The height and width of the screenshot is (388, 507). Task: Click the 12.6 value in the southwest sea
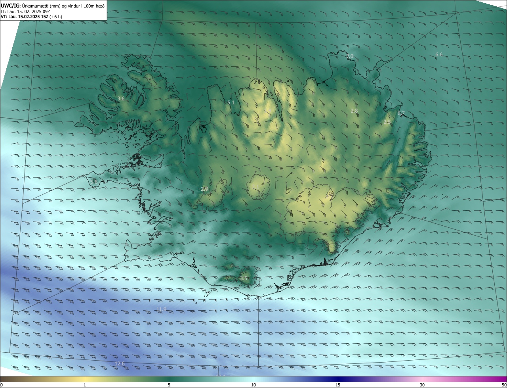pos(120,364)
